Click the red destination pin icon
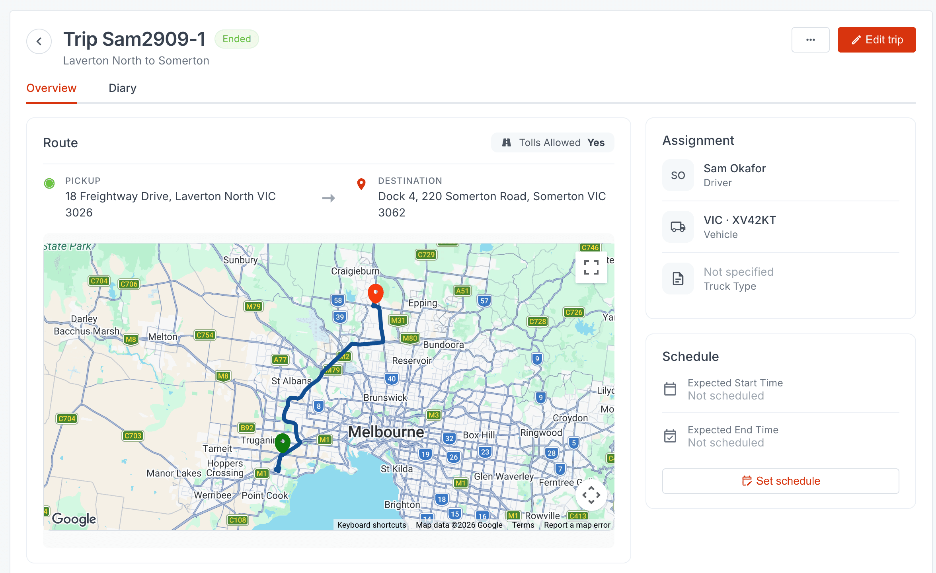This screenshot has width=936, height=573. point(361,184)
